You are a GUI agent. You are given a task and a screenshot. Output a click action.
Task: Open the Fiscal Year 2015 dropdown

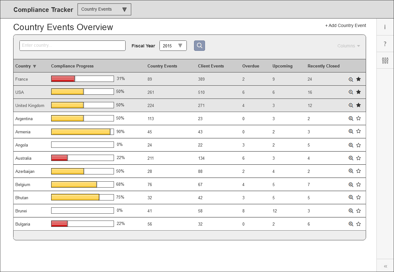pos(173,46)
